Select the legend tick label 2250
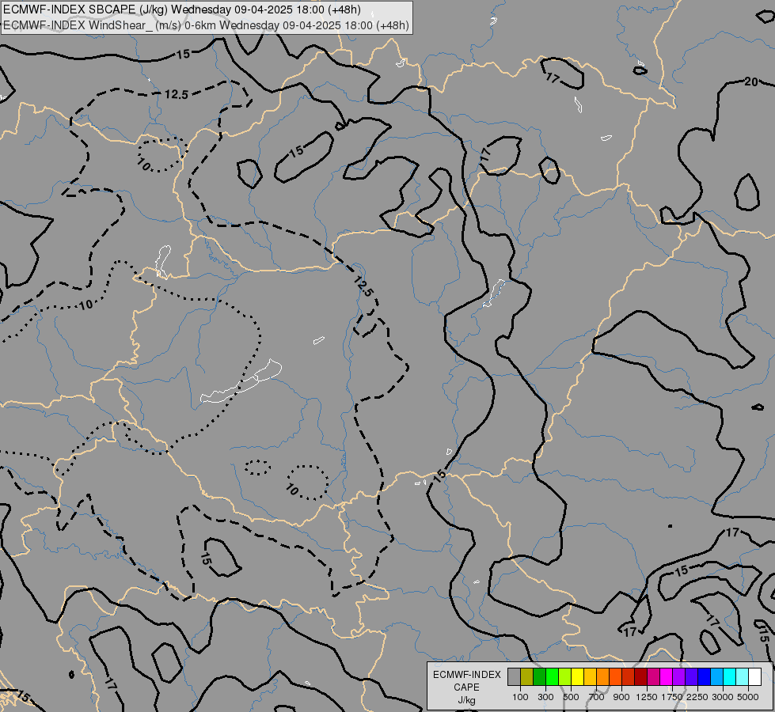The width and height of the screenshot is (775, 712). click(697, 697)
